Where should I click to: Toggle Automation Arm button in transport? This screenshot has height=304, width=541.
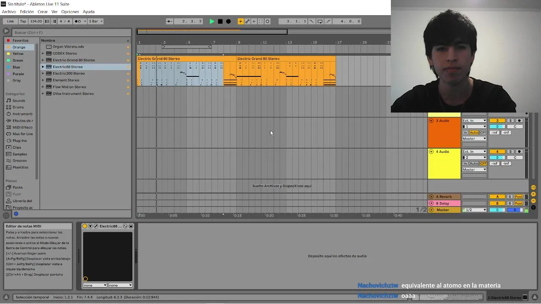click(x=247, y=21)
